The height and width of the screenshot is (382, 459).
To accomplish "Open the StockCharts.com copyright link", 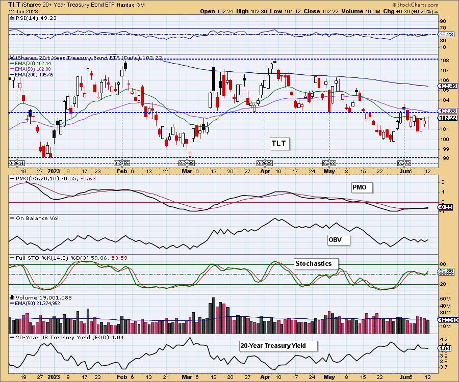I will [x=415, y=5].
